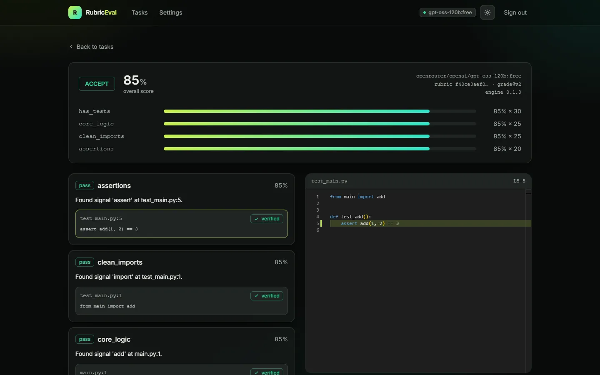Click 'Found signal 'add' at main.py:1.' text
This screenshot has width=600, height=375.
118,354
